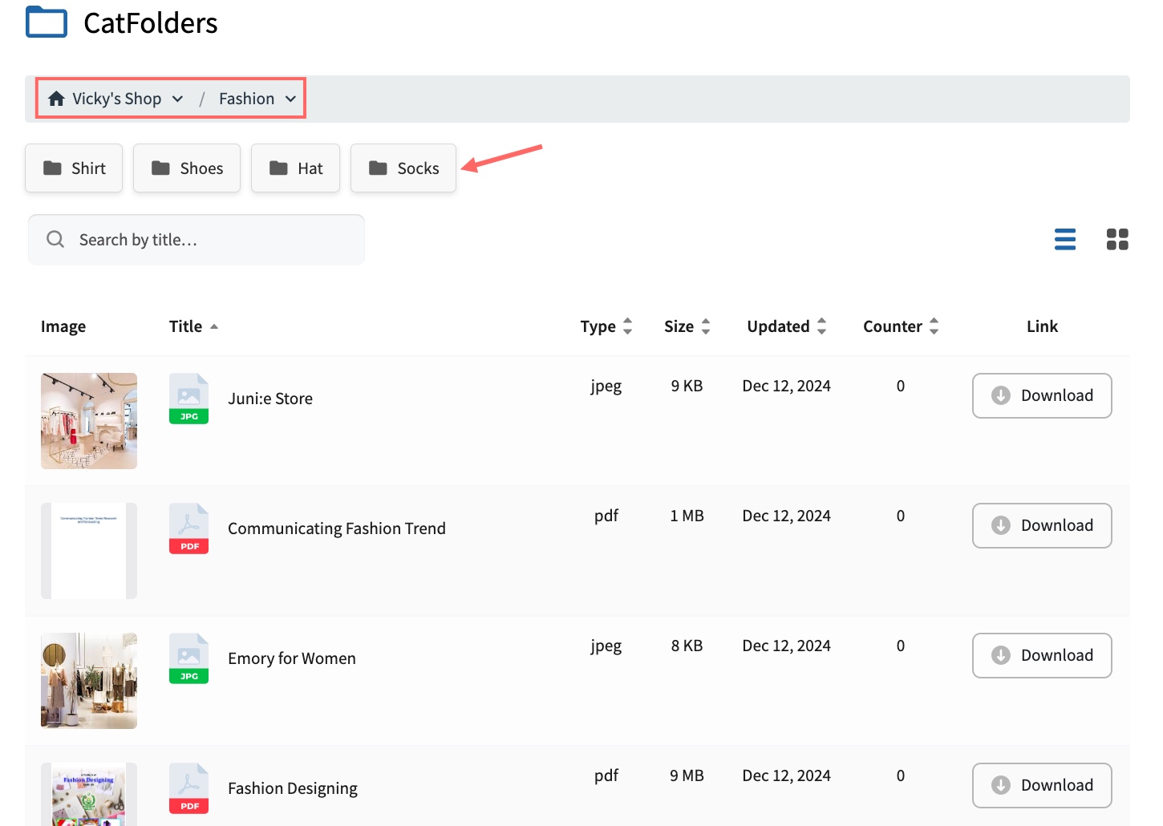
Task: Download the Emory for Women image
Action: click(x=1041, y=655)
